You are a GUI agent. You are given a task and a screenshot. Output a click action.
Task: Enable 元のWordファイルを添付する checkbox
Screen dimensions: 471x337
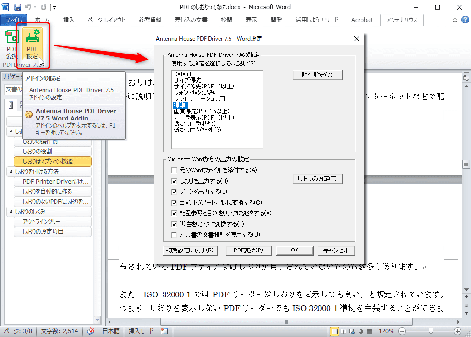pyautogui.click(x=175, y=170)
